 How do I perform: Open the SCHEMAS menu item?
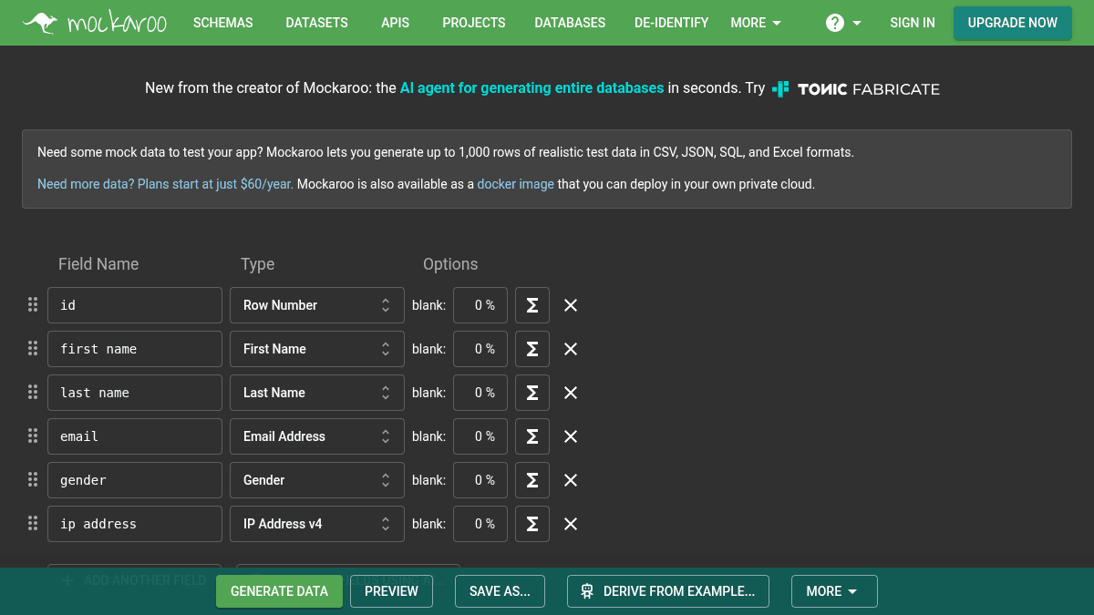tap(223, 23)
